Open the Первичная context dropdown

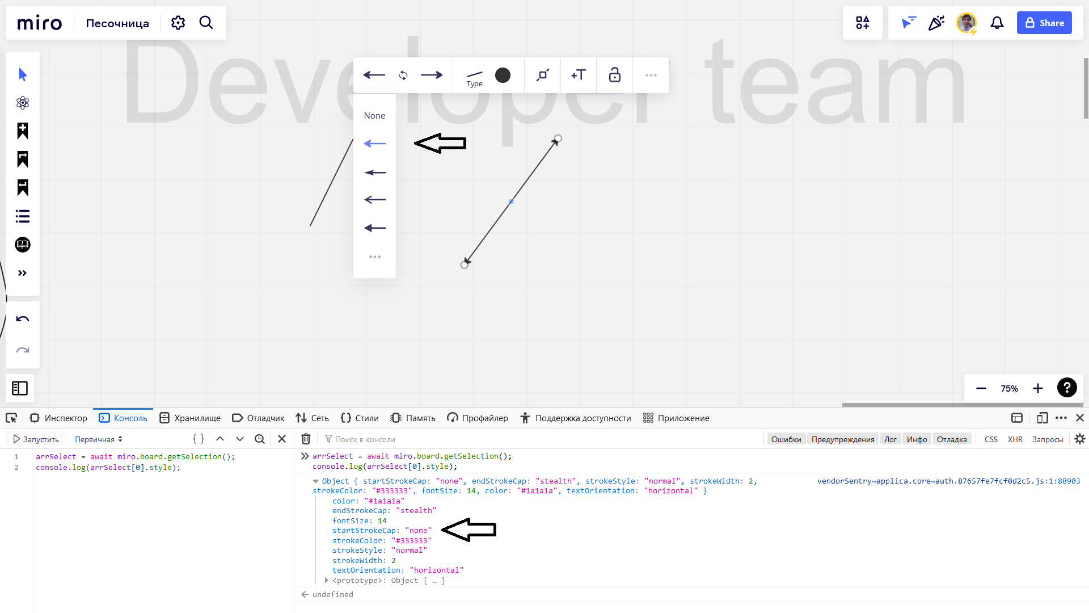(x=99, y=439)
